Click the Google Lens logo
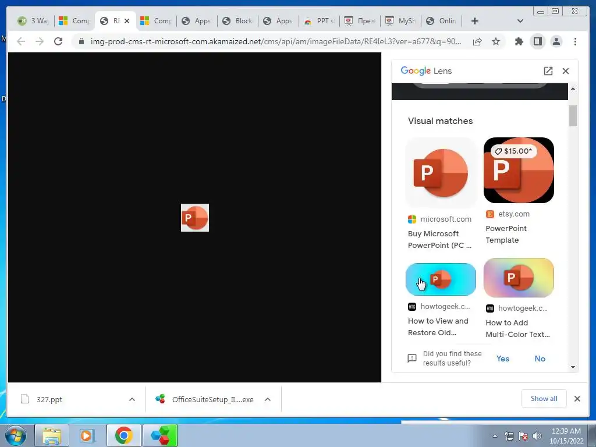The image size is (596, 447). point(426,71)
